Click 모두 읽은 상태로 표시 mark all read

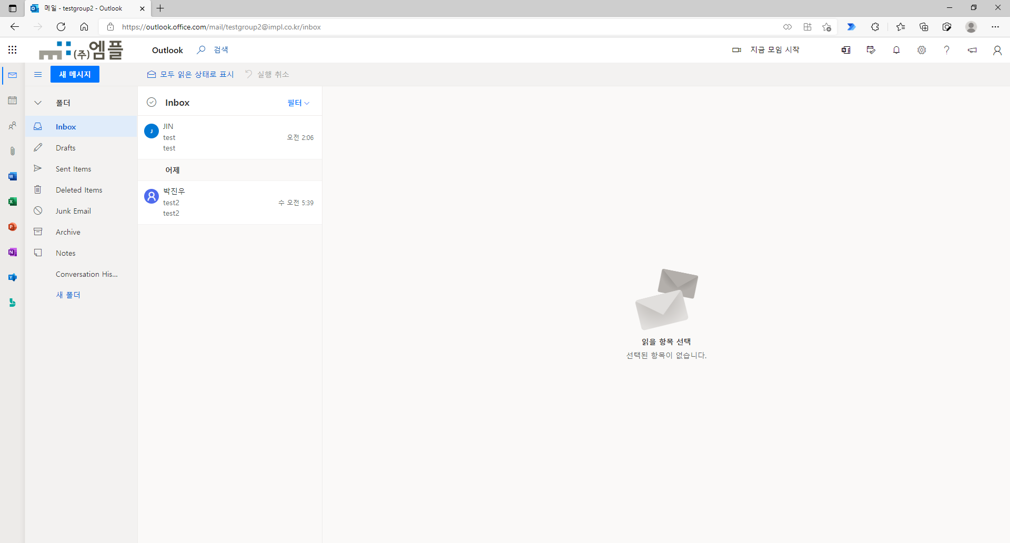pyautogui.click(x=190, y=74)
